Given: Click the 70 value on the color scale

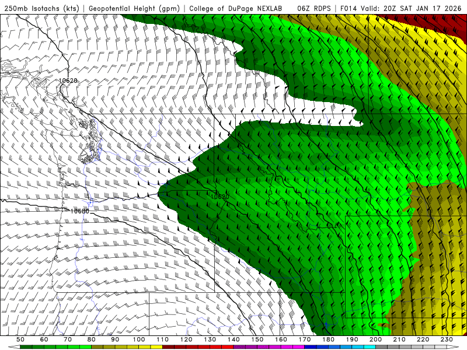Looking at the screenshot, I should click(x=68, y=339).
